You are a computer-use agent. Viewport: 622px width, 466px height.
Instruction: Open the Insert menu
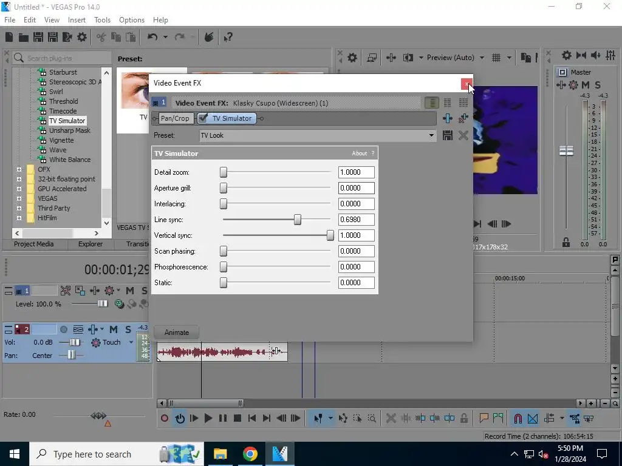coord(77,20)
